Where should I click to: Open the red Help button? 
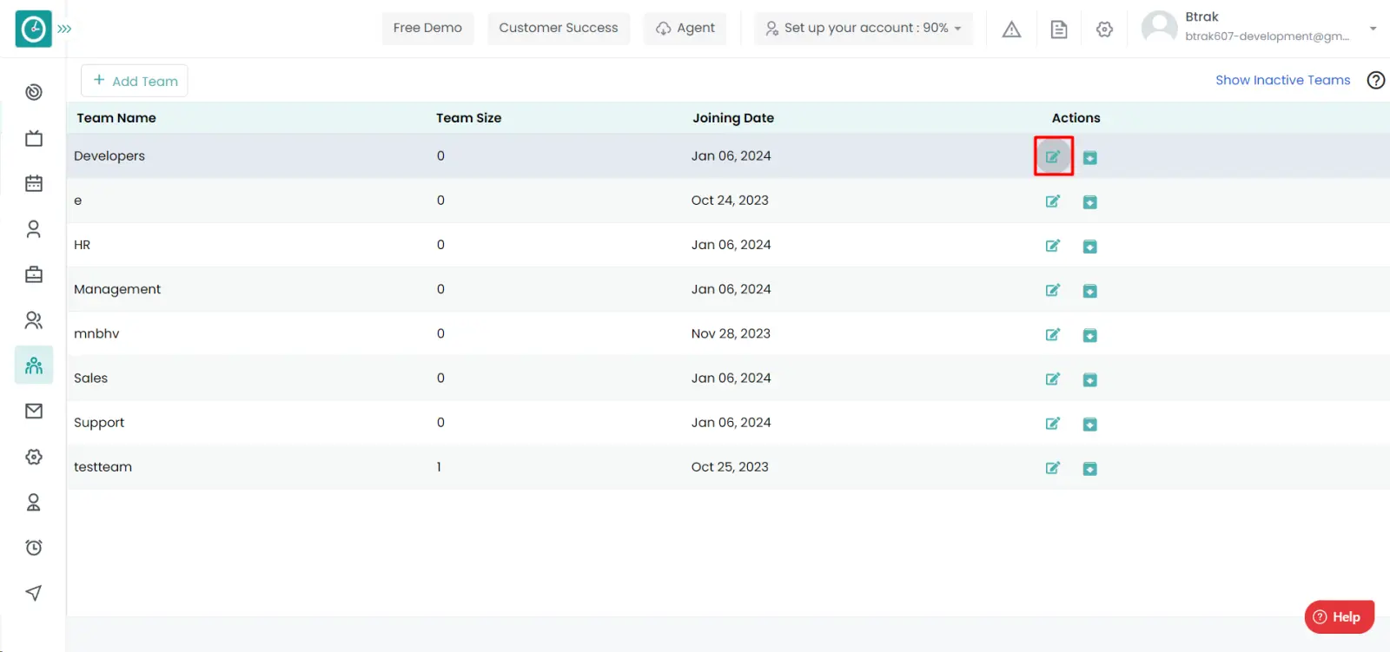tap(1339, 617)
